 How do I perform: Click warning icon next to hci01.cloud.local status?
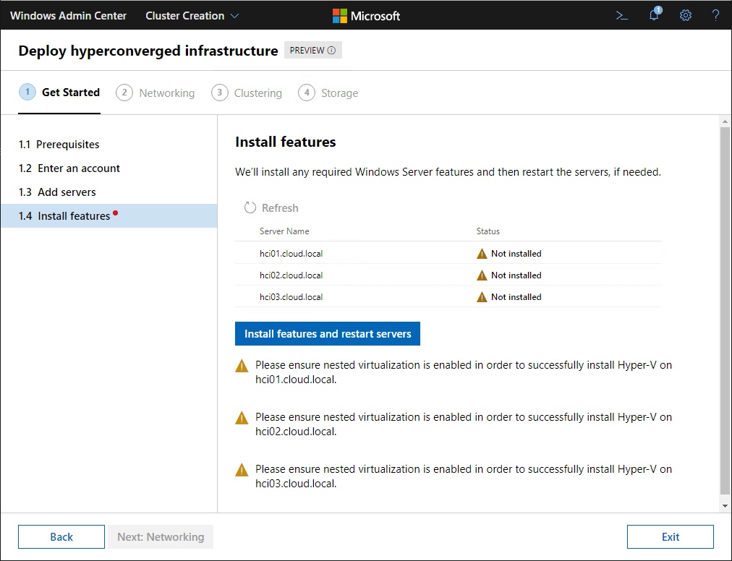[482, 254]
